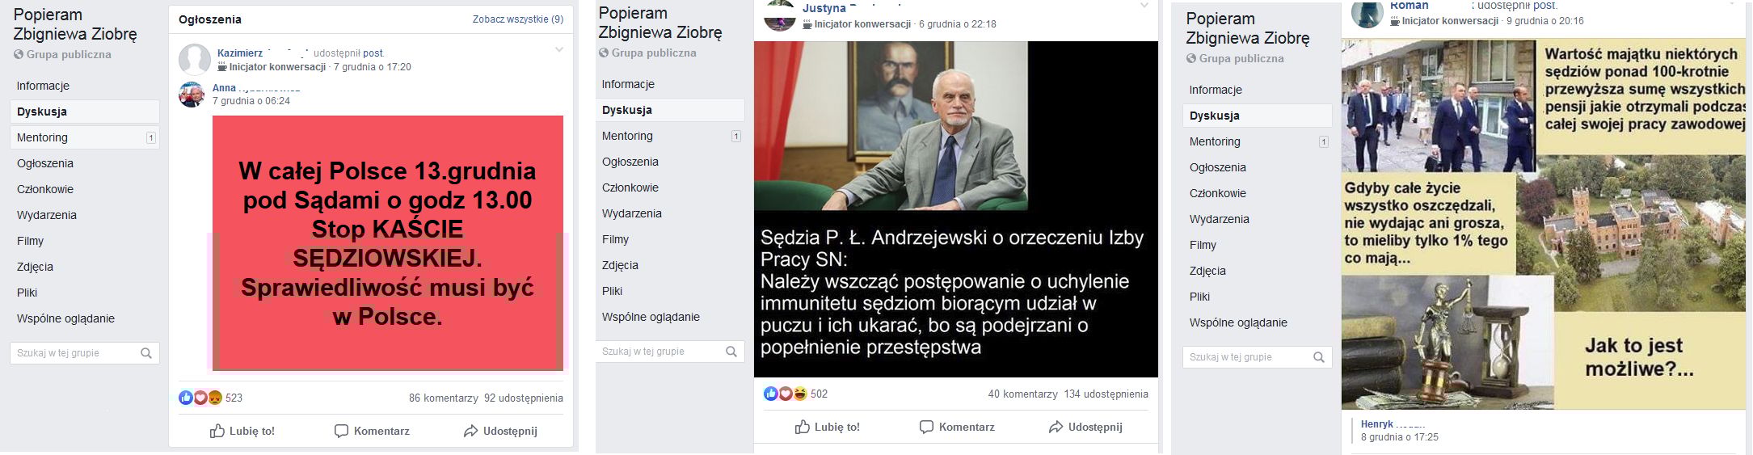Open Wydarzenia in the right sidebar
The height and width of the screenshot is (455, 1753).
click(1220, 219)
